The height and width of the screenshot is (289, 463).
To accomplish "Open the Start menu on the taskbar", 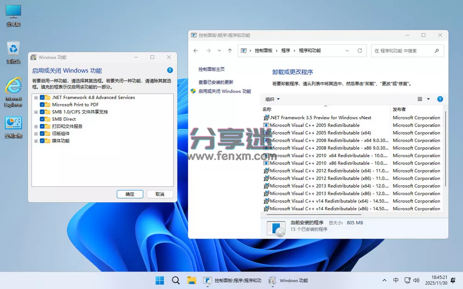I will [x=159, y=280].
